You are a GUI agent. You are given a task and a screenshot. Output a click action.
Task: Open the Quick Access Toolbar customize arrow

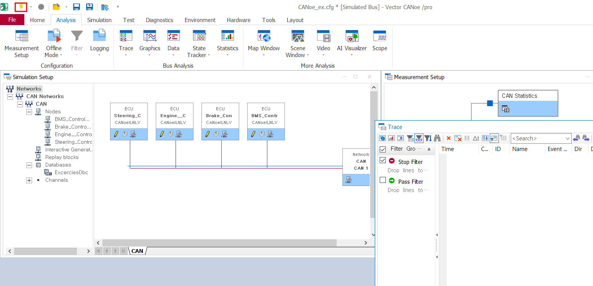click(118, 7)
